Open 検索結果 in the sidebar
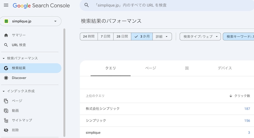254x138 pixels. coord(30,68)
